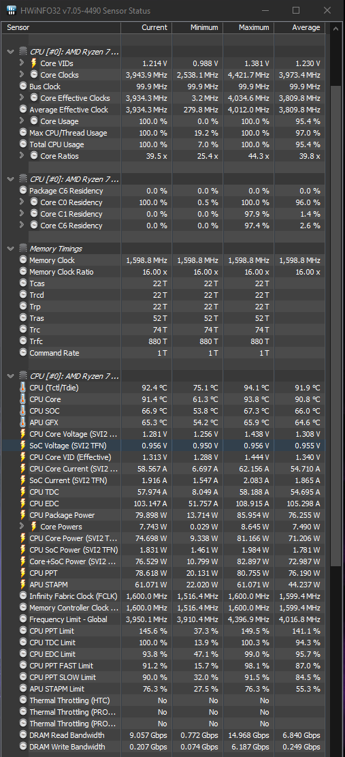Select the Core+SoC Power row

coord(164,561)
